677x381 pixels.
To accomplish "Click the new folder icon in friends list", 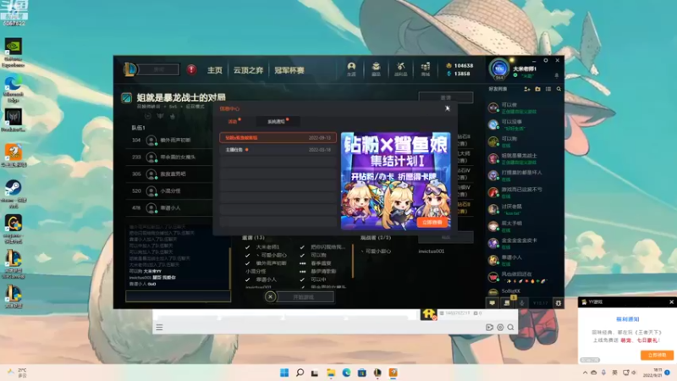I will coord(537,89).
